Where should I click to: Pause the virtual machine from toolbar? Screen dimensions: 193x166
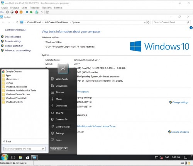(27, 12)
